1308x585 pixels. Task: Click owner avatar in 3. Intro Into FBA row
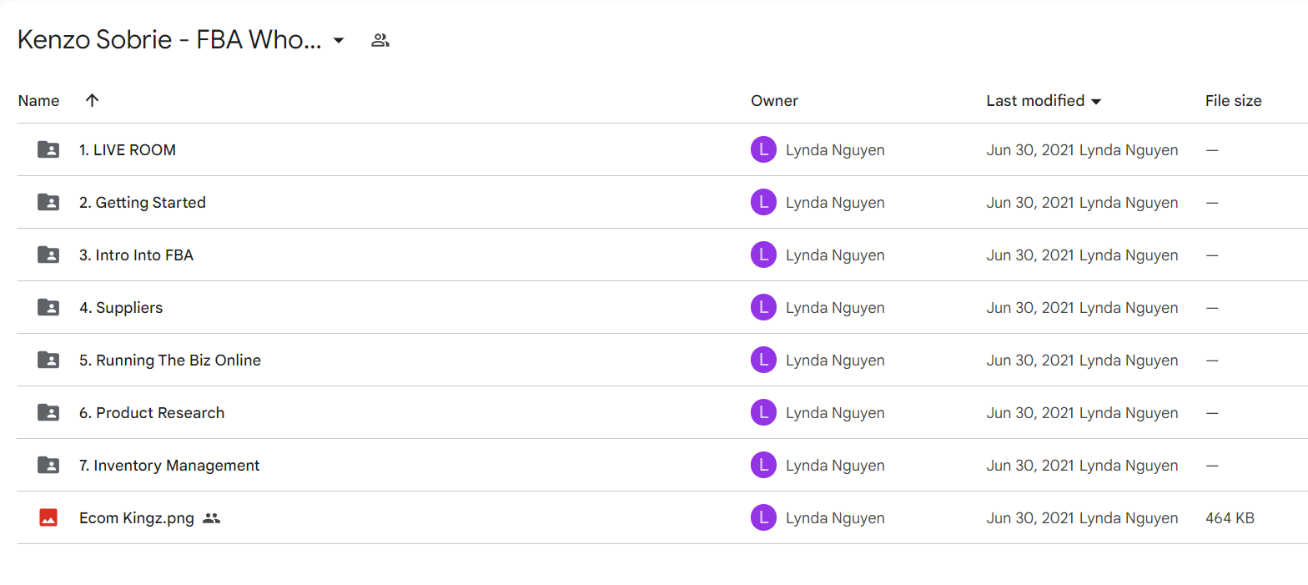[764, 255]
